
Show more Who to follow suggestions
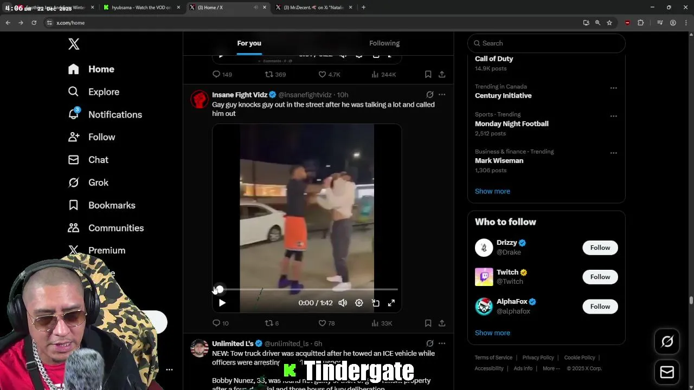pyautogui.click(x=492, y=333)
